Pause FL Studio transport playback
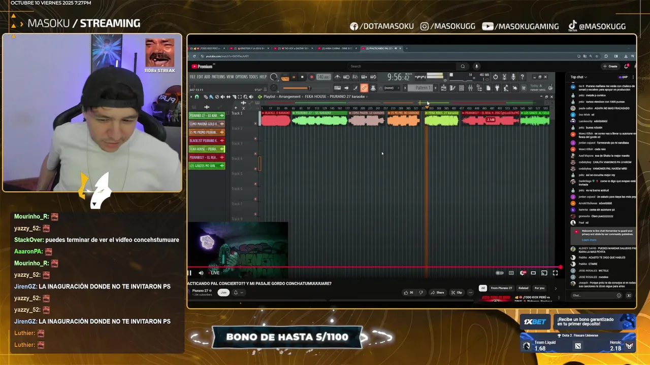The height and width of the screenshot is (365, 650). coord(294,77)
